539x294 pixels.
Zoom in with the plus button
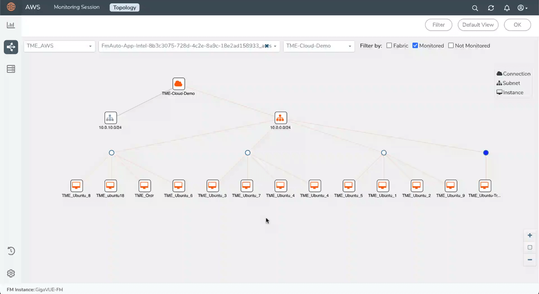pyautogui.click(x=530, y=235)
